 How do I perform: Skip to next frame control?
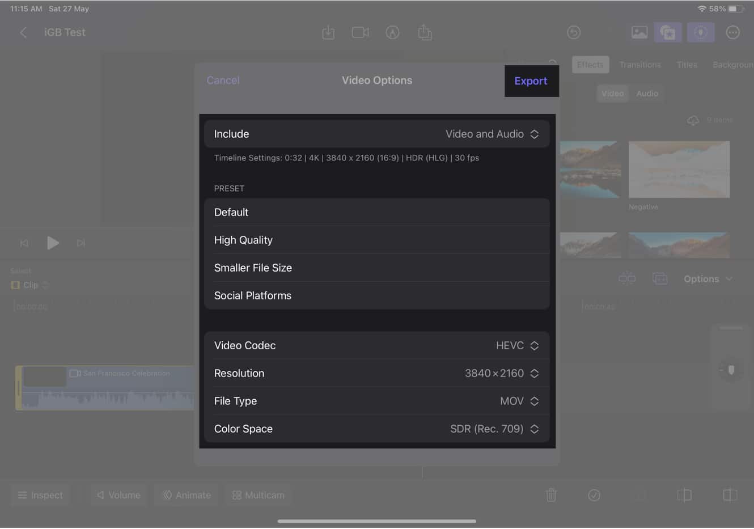point(81,243)
